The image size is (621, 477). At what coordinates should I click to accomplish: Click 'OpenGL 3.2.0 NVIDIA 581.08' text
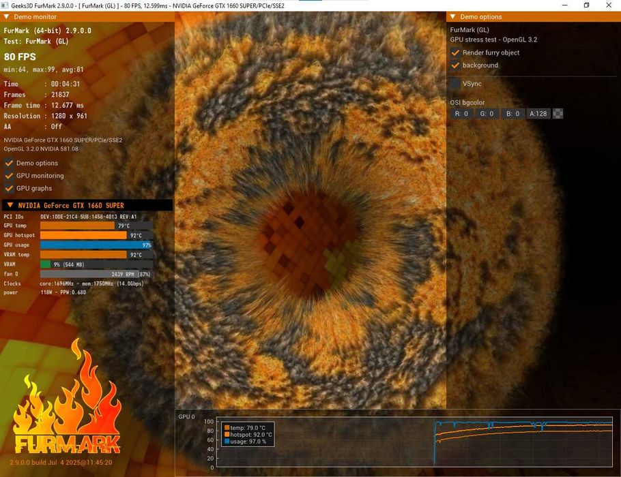[41, 149]
